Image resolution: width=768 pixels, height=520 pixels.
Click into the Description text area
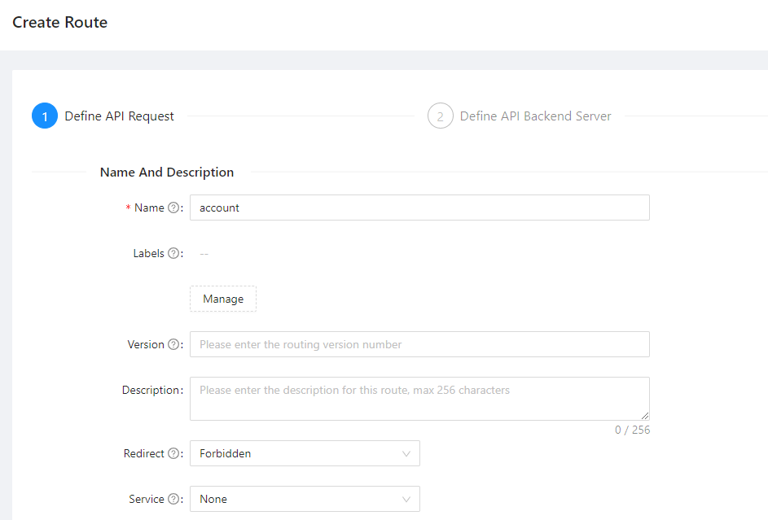pyautogui.click(x=419, y=399)
